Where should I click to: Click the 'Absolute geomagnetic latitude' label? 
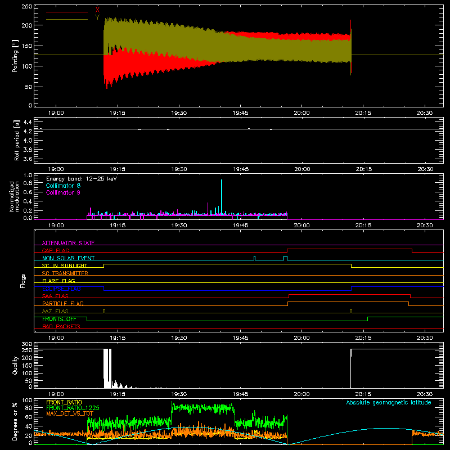tap(389, 402)
